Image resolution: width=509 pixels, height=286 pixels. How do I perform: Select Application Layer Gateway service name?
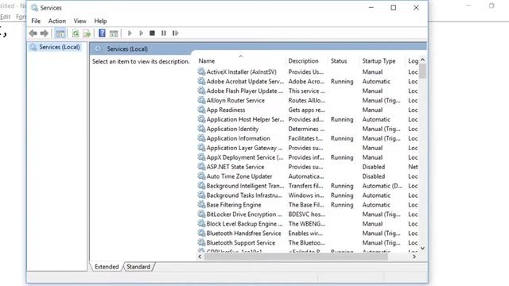click(244, 148)
